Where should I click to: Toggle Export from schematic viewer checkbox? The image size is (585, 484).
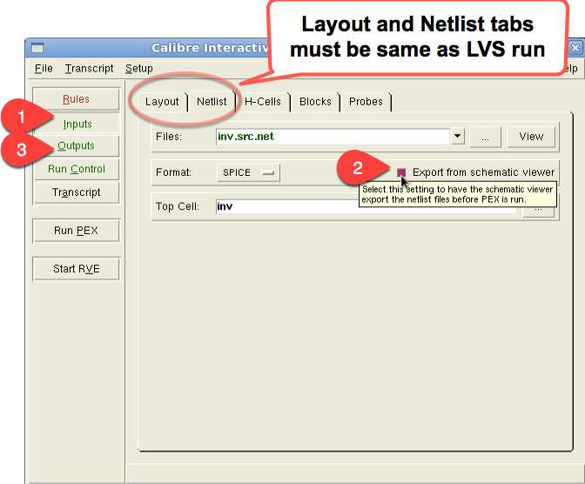tap(402, 172)
